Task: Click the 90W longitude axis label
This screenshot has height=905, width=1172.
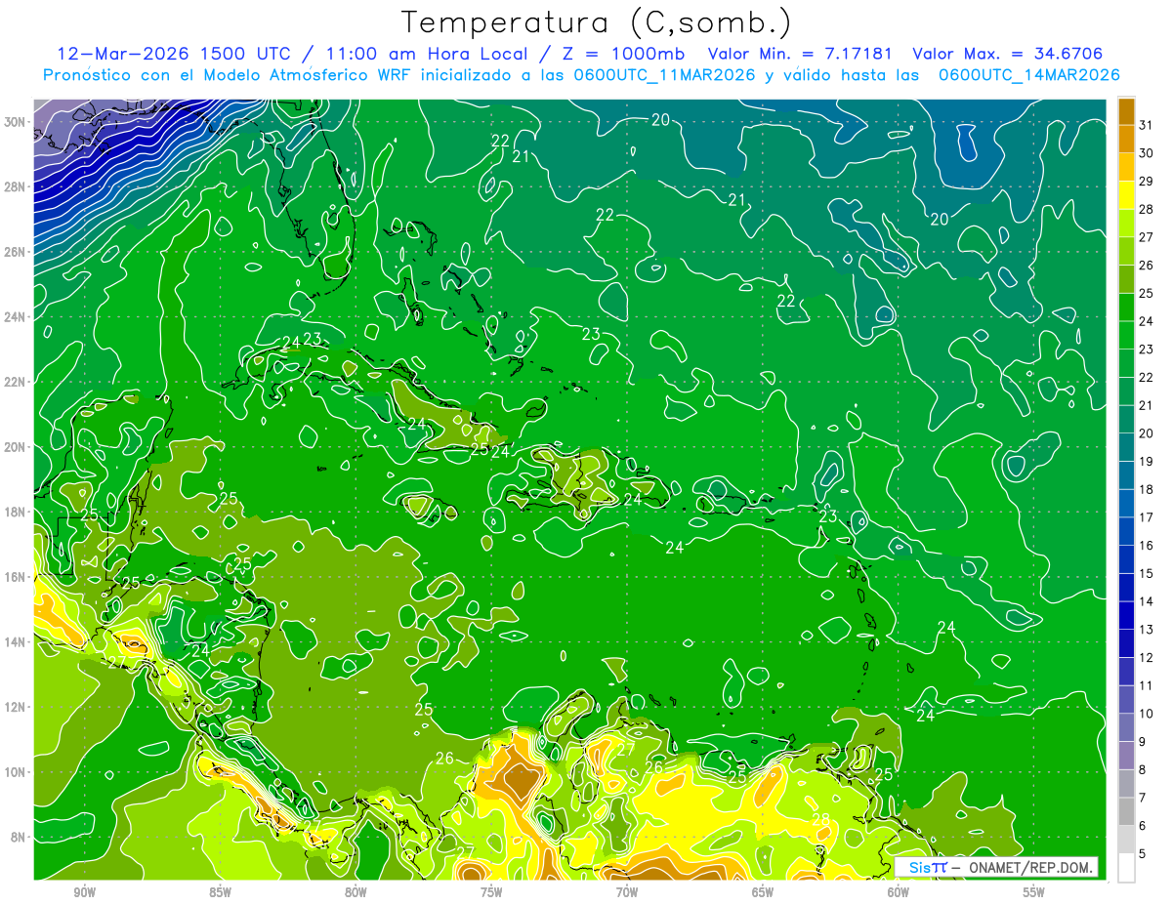Action: (x=84, y=892)
